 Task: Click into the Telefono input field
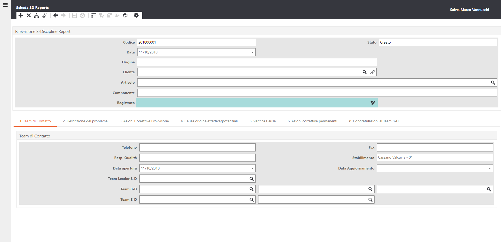coord(197,147)
